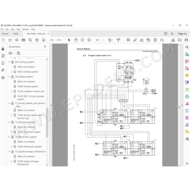This screenshot has height=190, width=190.
Task: Select the Hand pan tool
Action: 76,40
